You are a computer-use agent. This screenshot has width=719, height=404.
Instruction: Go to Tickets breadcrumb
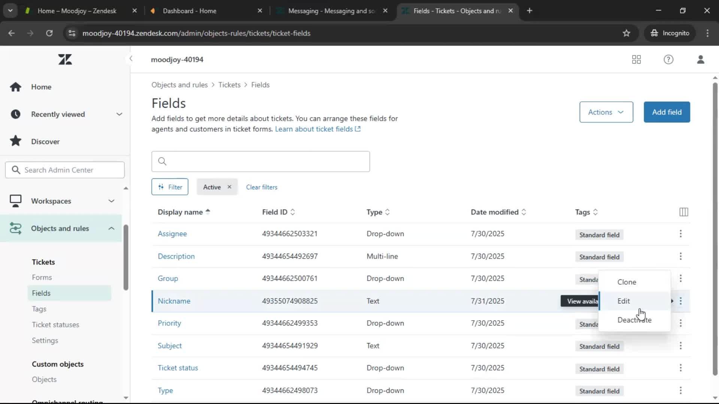229,85
